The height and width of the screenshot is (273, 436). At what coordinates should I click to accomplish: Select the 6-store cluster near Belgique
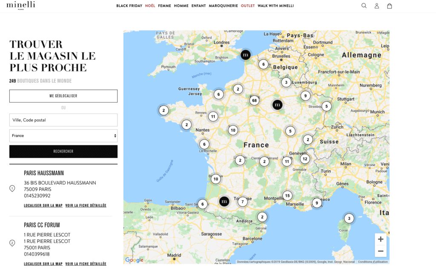click(x=263, y=64)
